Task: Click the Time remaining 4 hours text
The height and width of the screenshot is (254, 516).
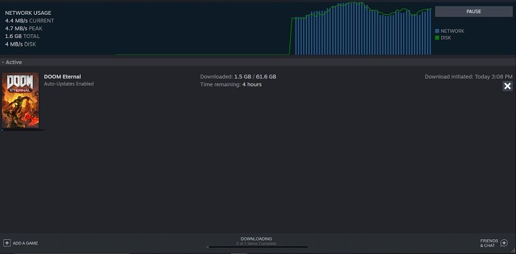Action: pos(231,84)
